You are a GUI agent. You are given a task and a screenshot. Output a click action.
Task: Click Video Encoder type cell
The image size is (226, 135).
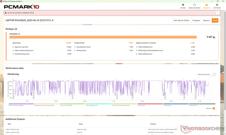(x=82, y=130)
